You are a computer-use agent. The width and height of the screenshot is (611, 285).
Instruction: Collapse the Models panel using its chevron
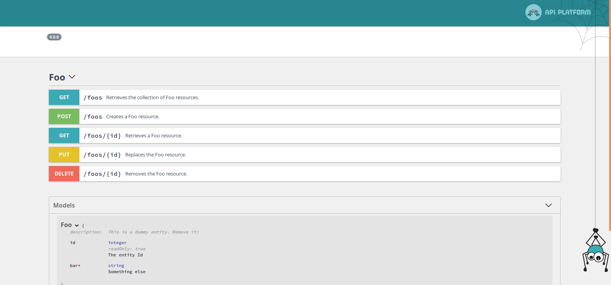click(x=548, y=205)
